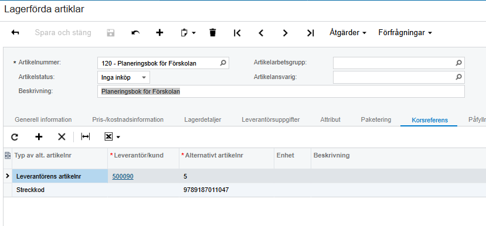Click the delete trash can icon
This screenshot has width=486, height=226.
[x=213, y=33]
